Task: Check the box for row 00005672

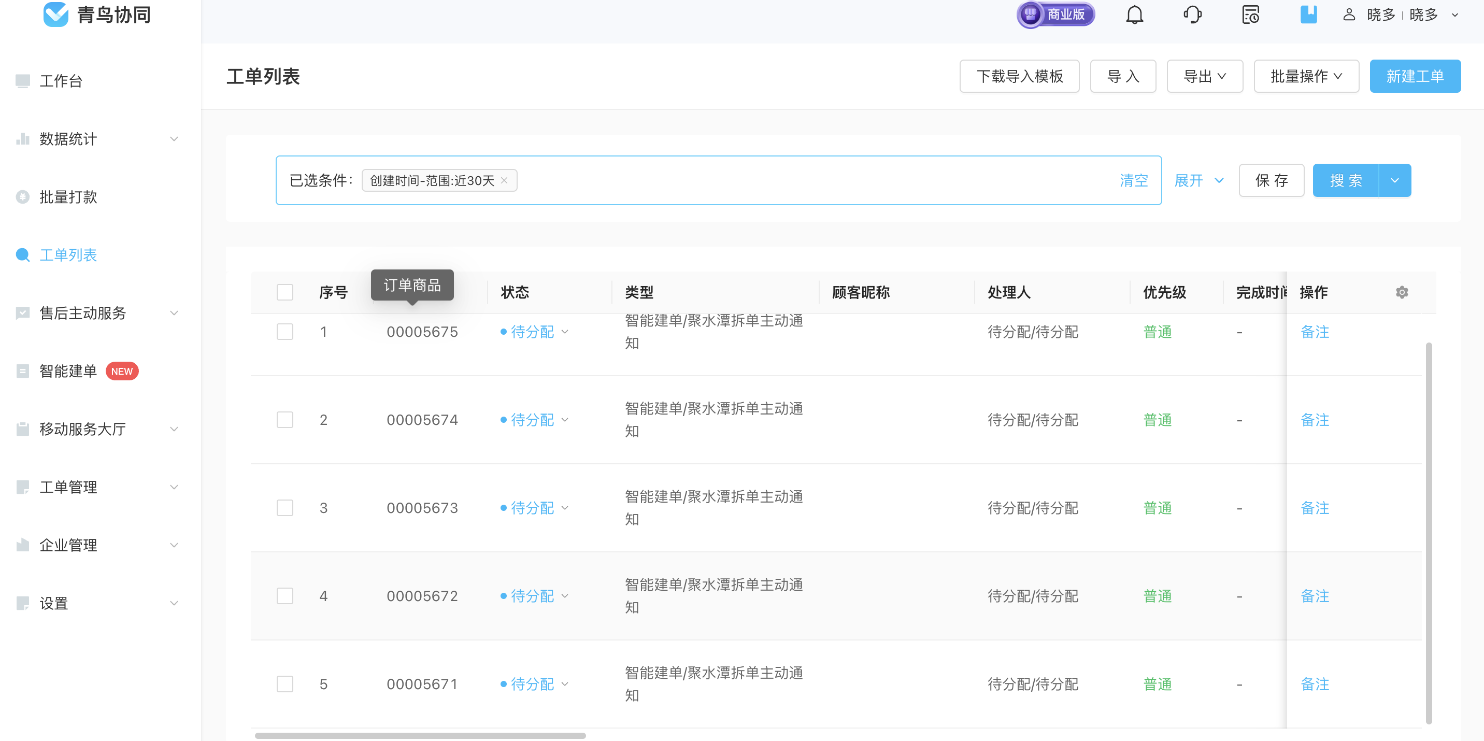Action: (x=284, y=596)
